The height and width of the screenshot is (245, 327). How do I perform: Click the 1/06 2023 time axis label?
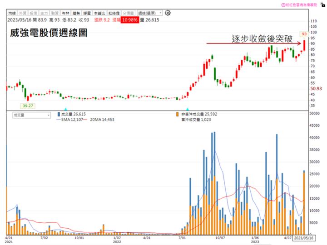(255, 240)
